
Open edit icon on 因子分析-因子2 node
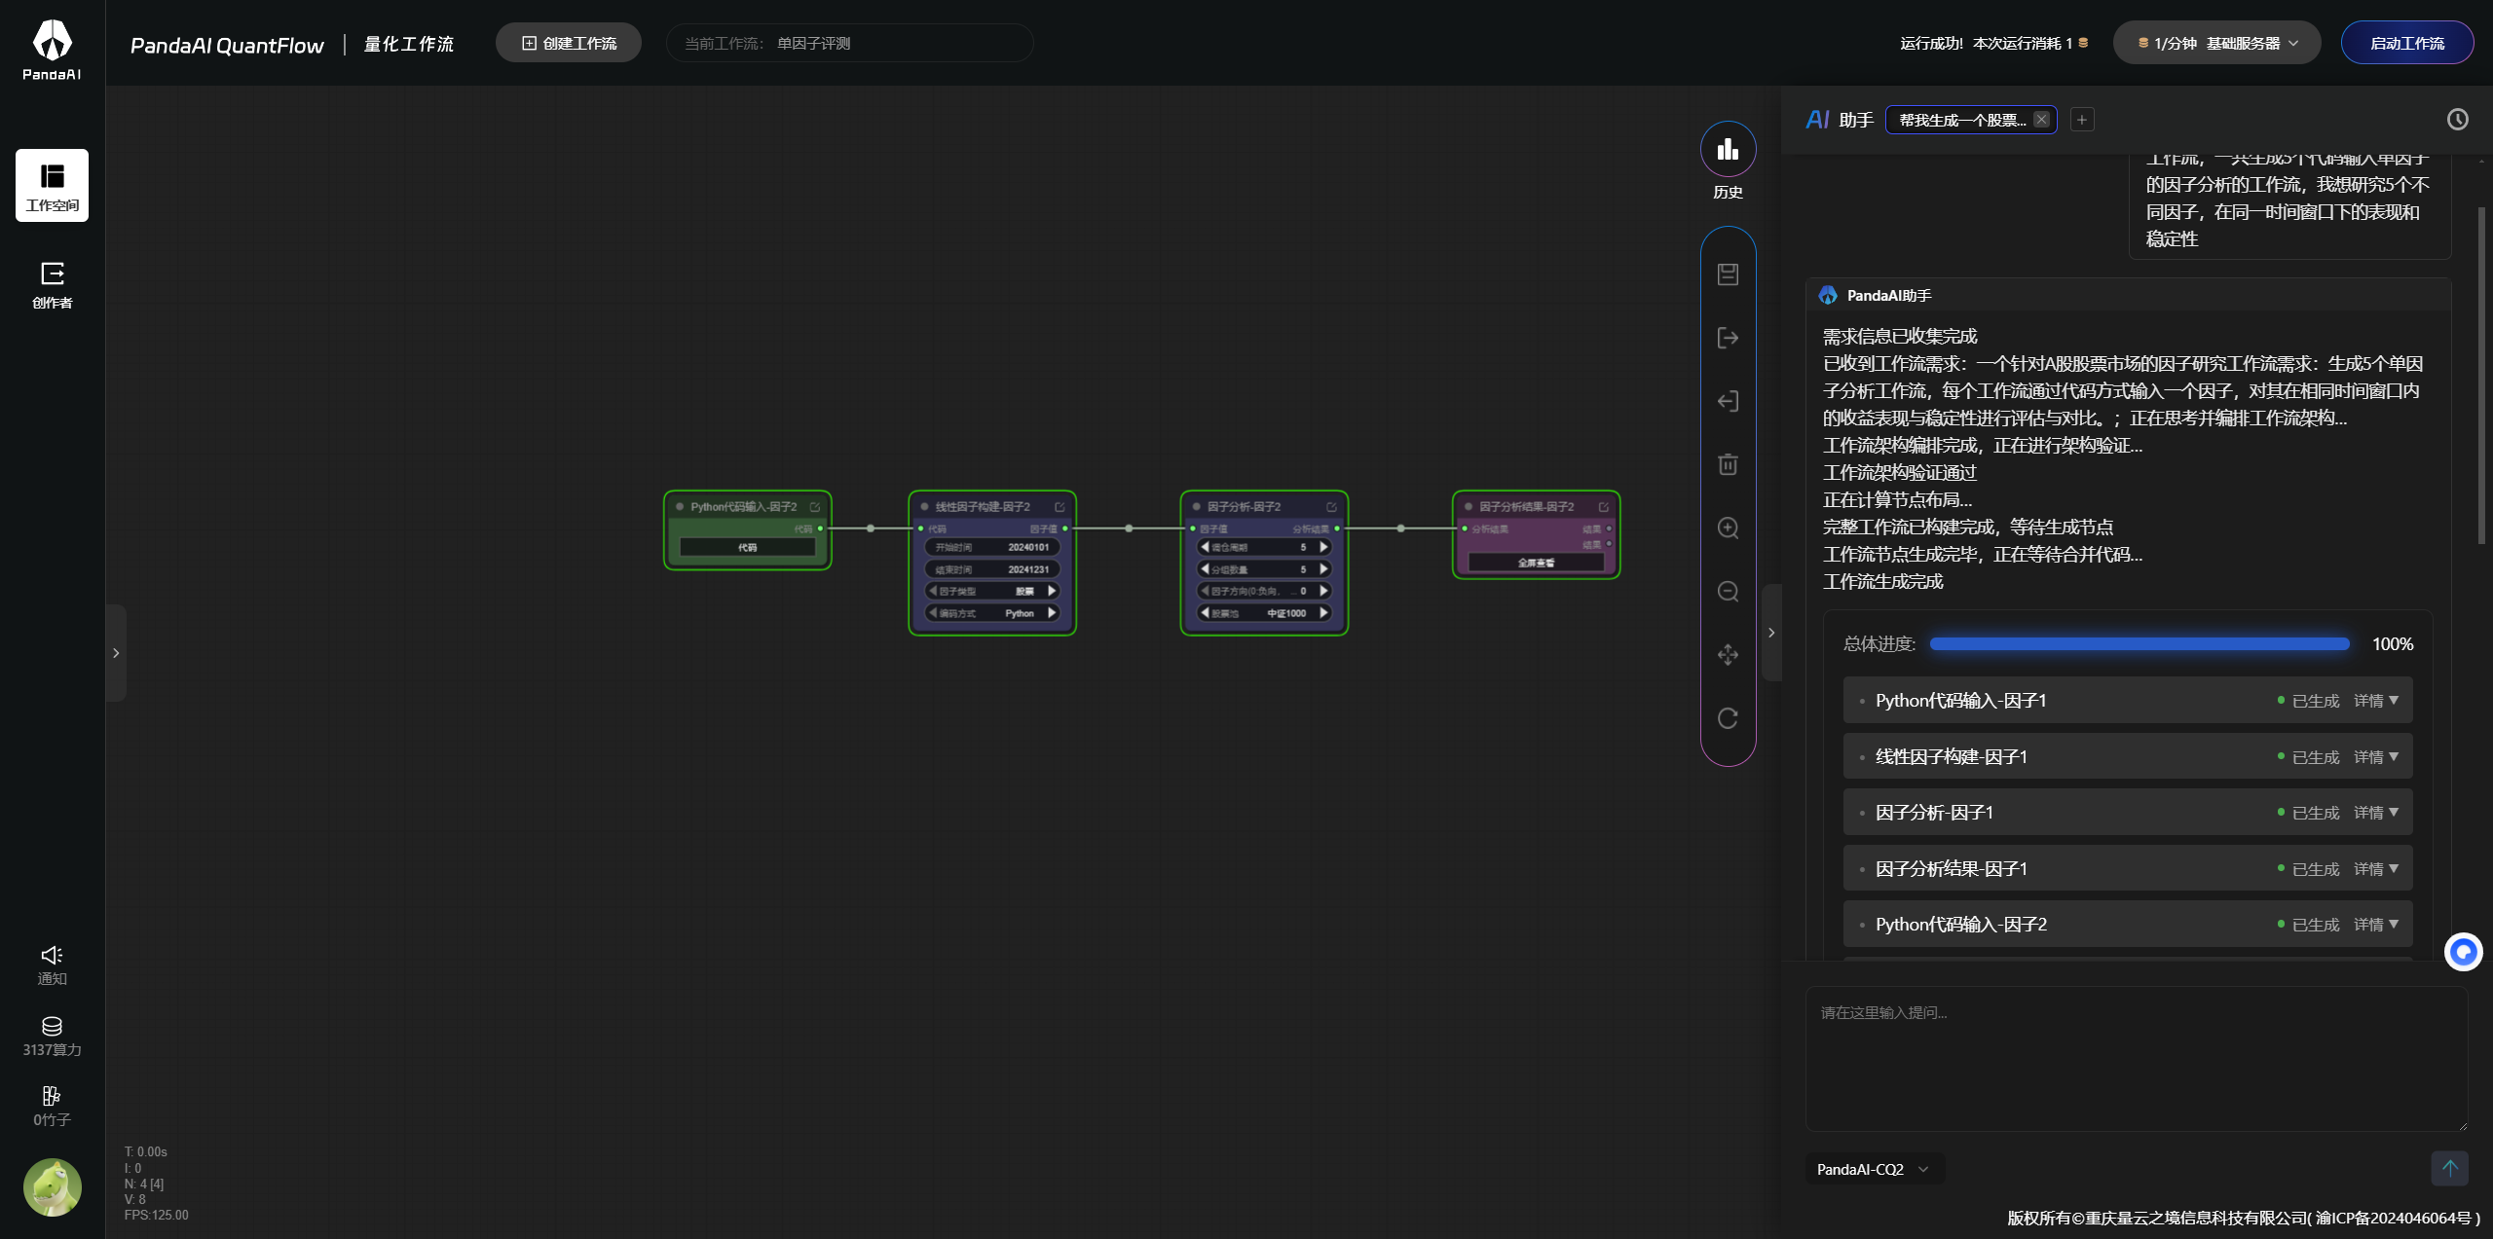pyautogui.click(x=1331, y=507)
